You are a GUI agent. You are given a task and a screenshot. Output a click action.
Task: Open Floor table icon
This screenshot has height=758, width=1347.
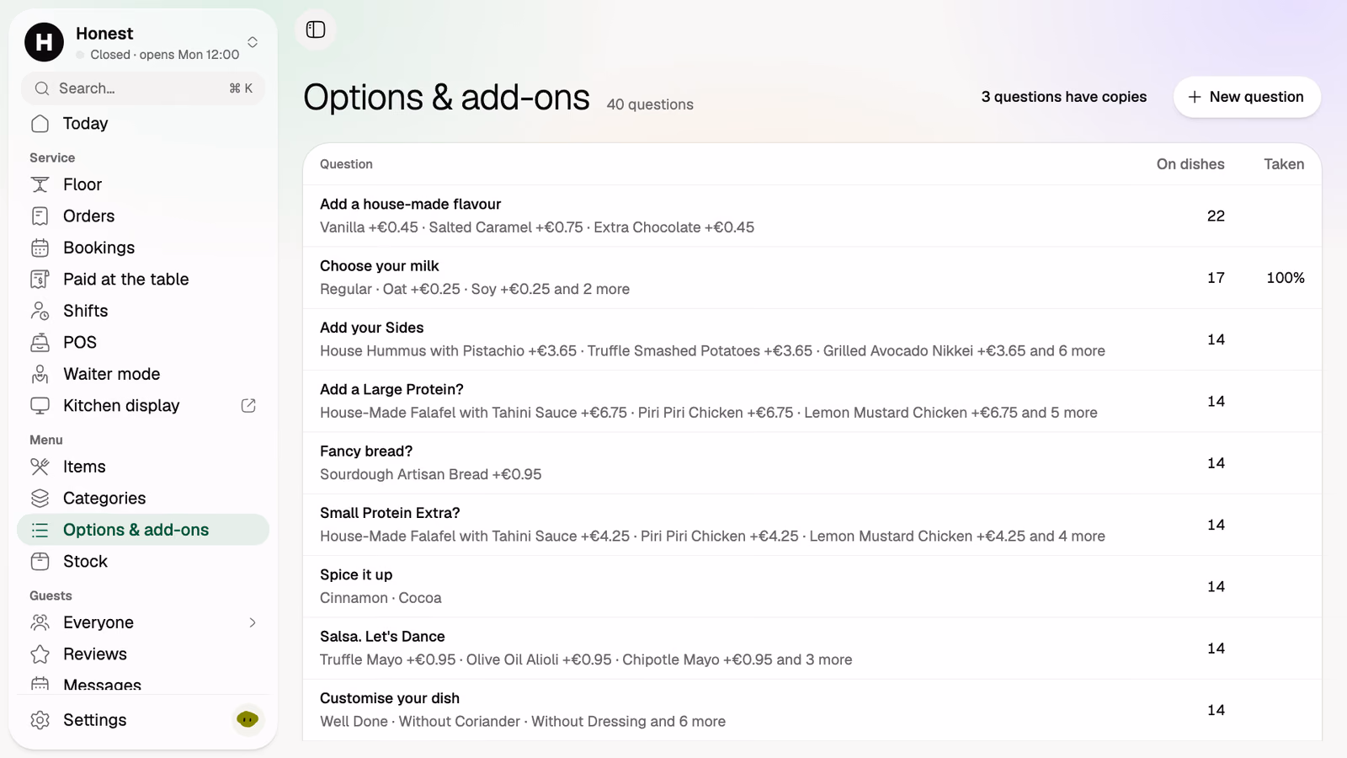[x=40, y=184]
